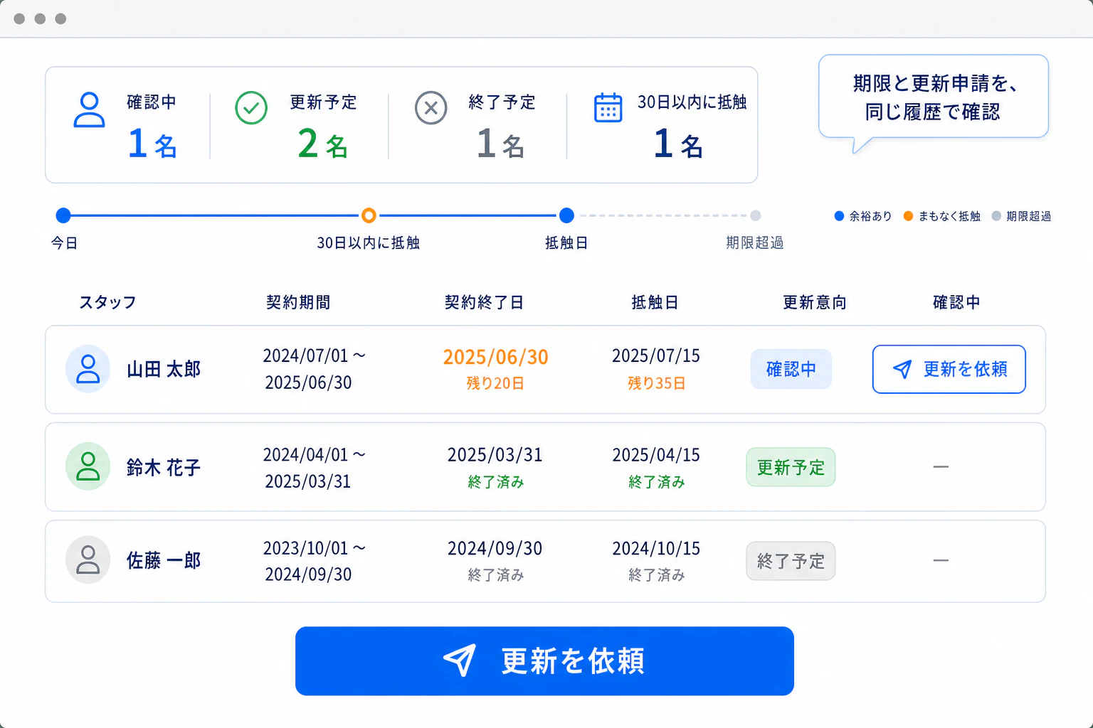Click the 1名 count under 確認中 summary

coord(152,144)
